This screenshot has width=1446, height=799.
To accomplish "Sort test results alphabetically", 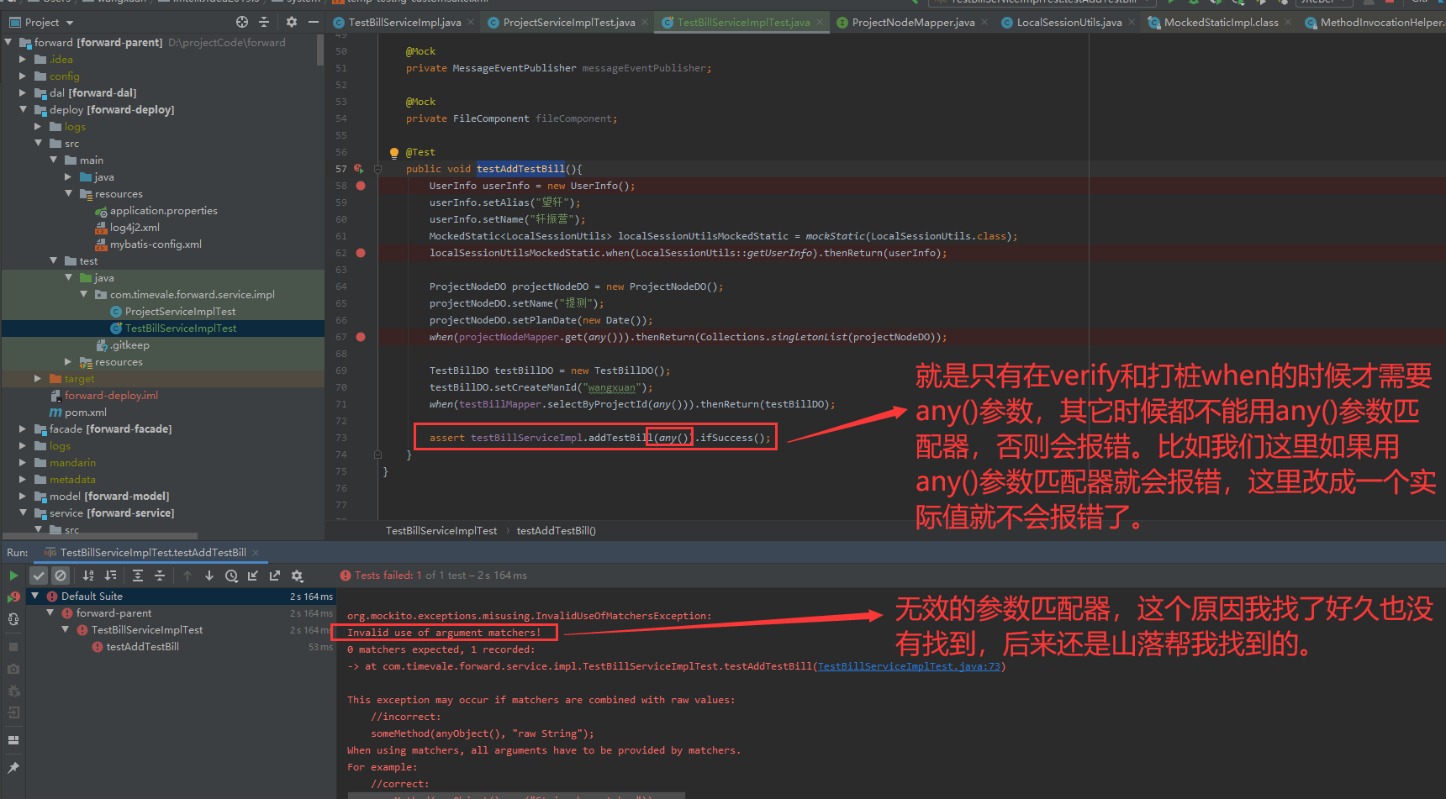I will click(x=88, y=576).
